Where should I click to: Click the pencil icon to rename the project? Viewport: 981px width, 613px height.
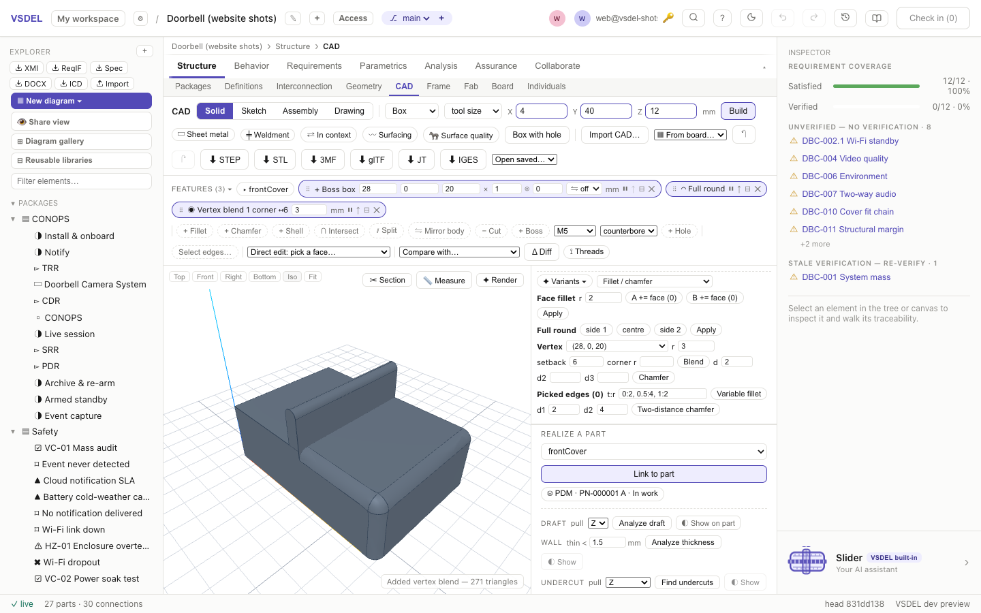293,18
